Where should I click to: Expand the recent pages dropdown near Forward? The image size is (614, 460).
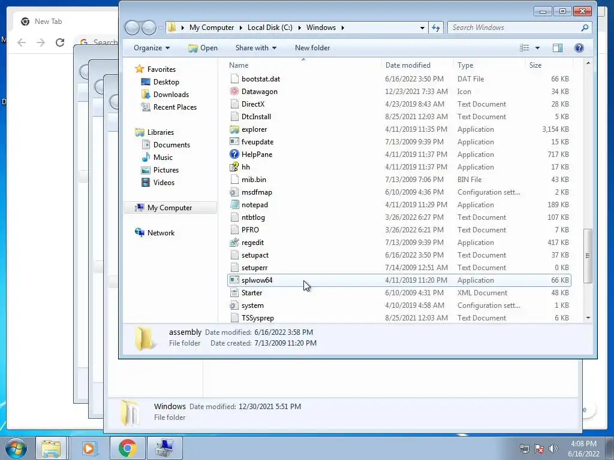[x=161, y=28]
